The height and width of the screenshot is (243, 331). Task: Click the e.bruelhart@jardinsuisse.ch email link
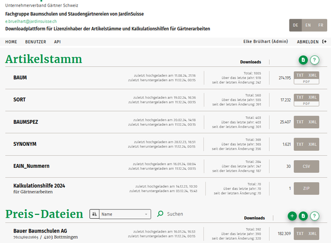click(x=31, y=22)
